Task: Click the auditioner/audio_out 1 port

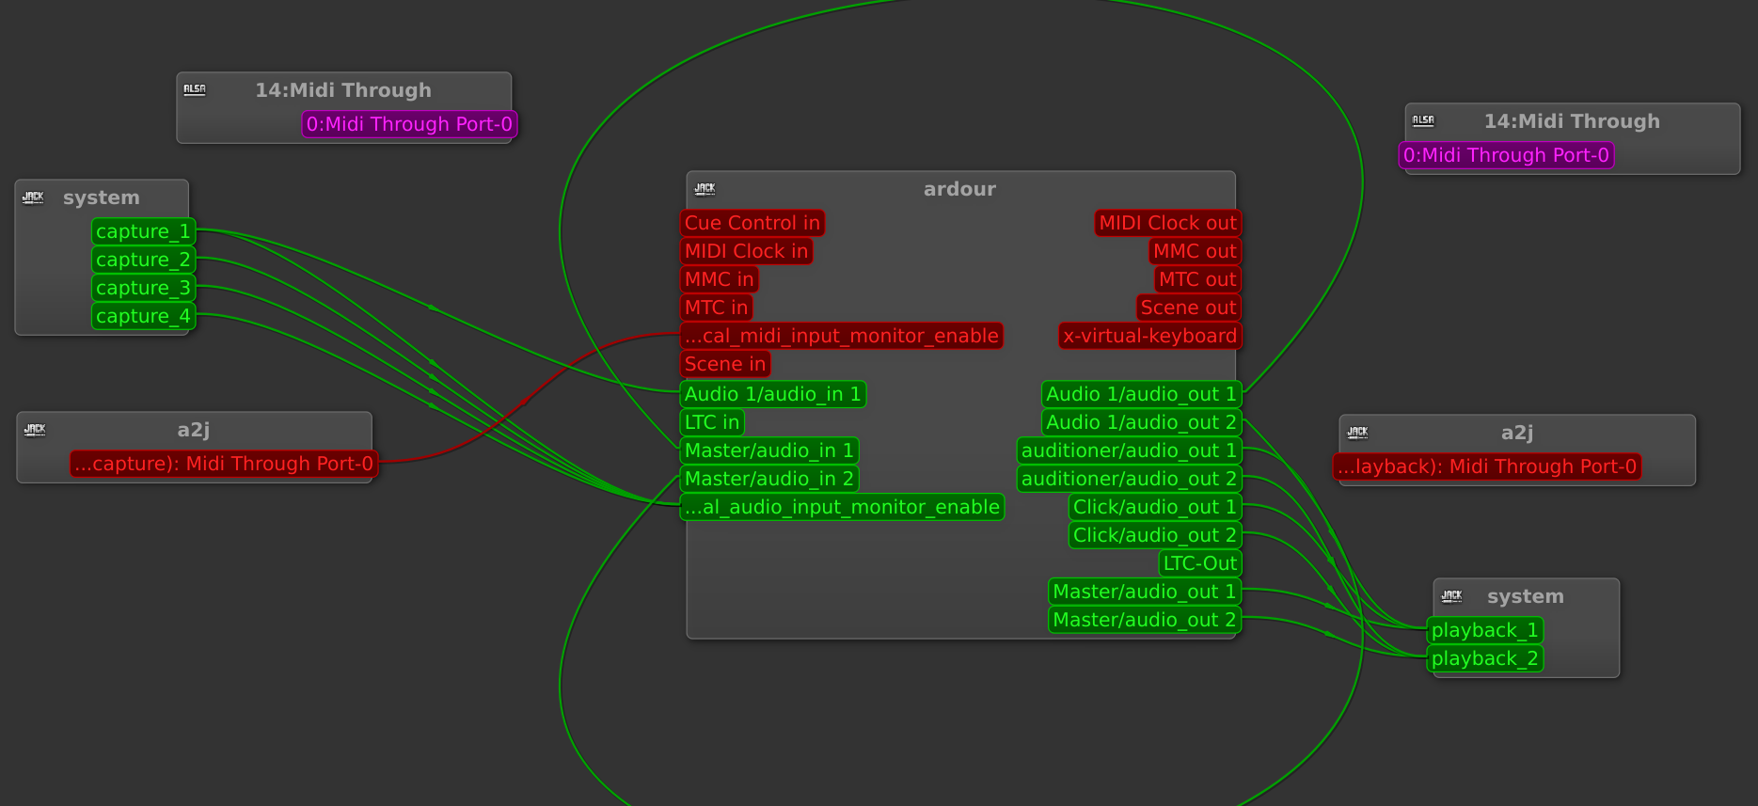Action: pyautogui.click(x=1130, y=450)
